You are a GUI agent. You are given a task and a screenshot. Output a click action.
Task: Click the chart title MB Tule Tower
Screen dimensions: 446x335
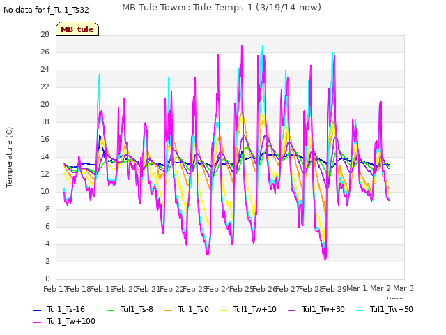[222, 8]
